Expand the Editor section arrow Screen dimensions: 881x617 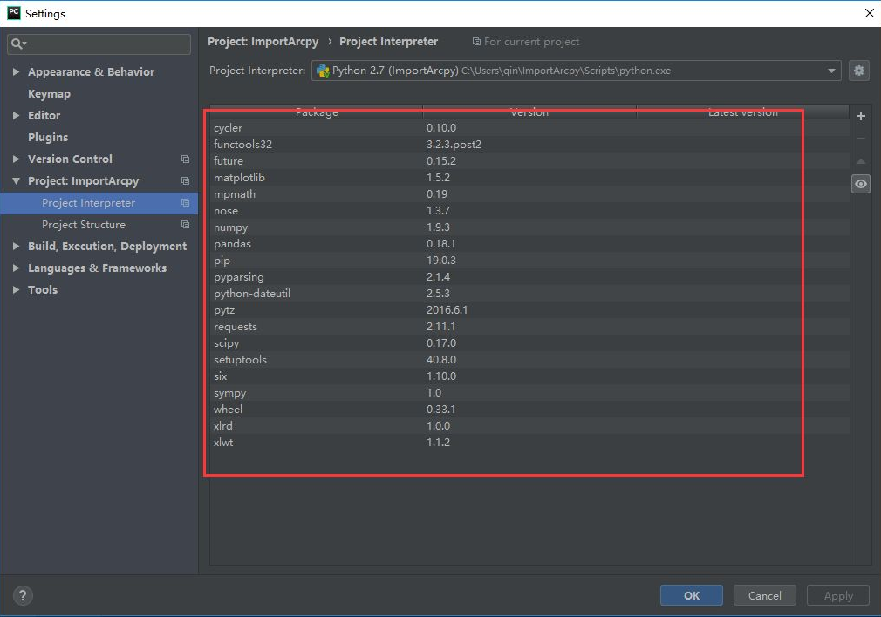pyautogui.click(x=16, y=115)
